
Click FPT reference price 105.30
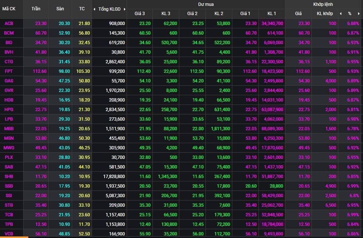pyautogui.click(x=83, y=71)
